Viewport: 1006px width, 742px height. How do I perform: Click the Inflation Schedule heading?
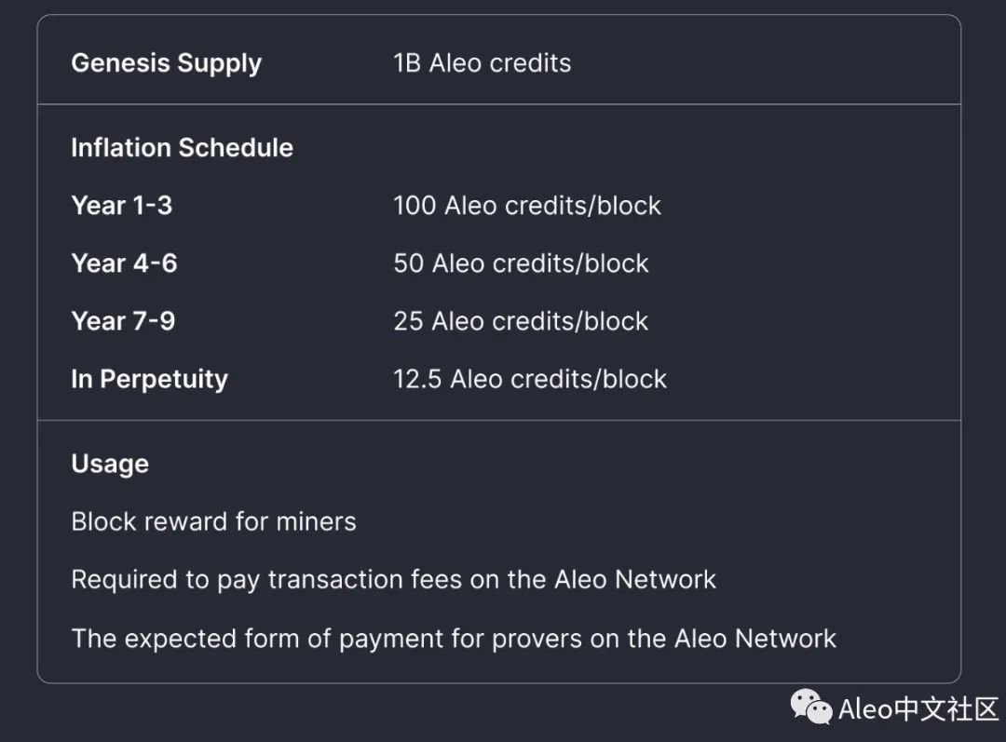click(182, 147)
